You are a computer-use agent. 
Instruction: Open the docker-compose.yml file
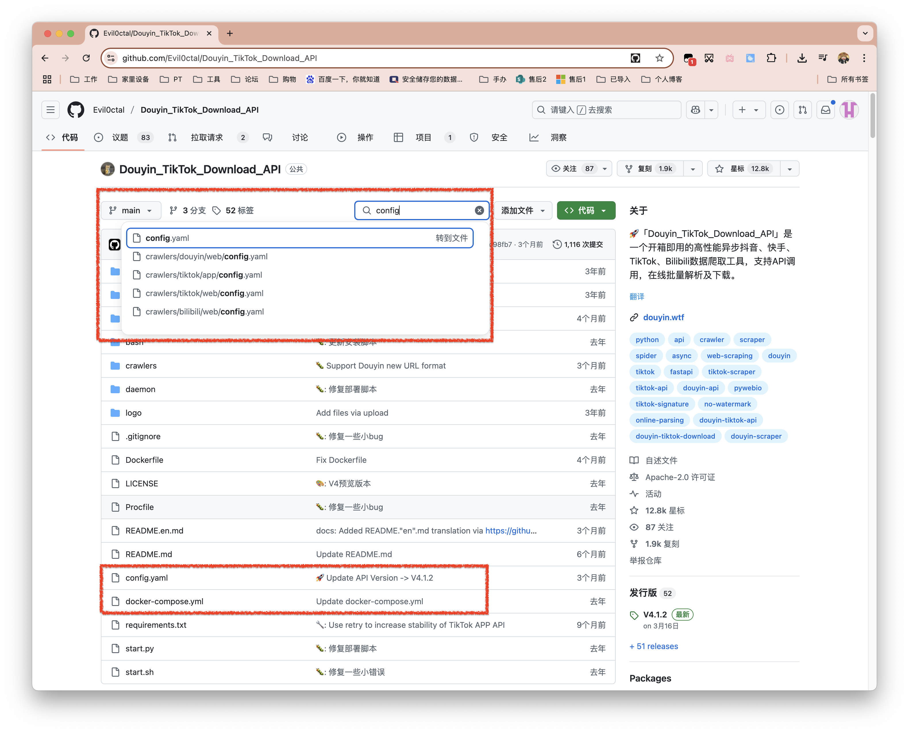point(164,601)
